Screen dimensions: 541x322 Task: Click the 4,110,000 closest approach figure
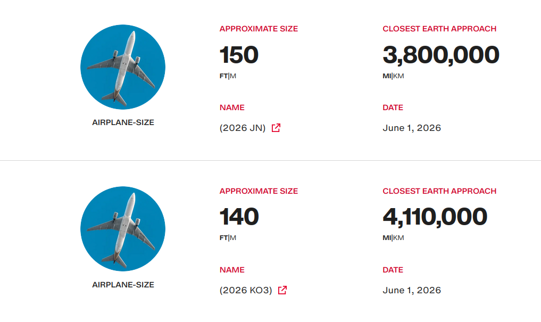435,217
